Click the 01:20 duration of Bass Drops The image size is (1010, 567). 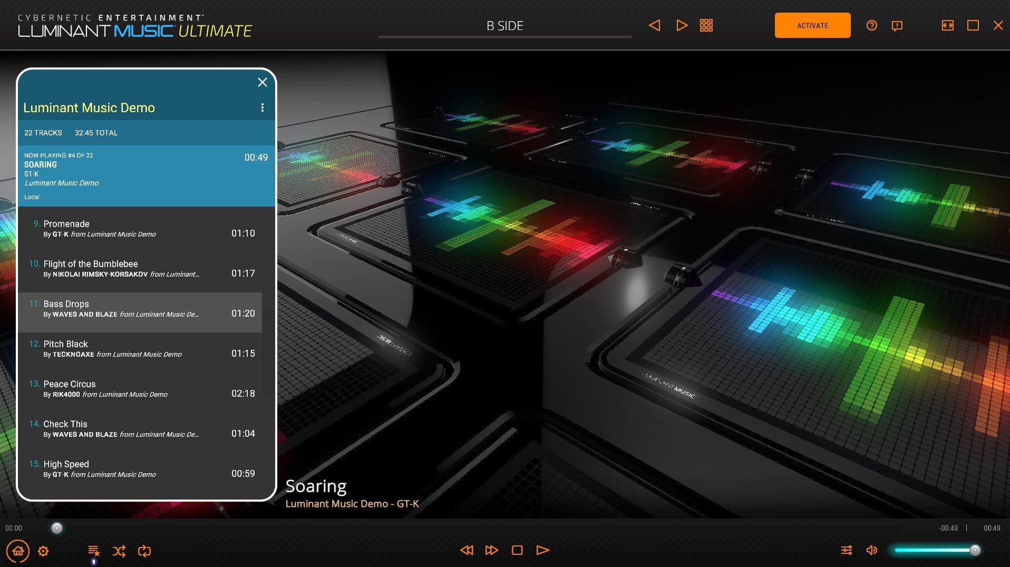[x=243, y=314]
